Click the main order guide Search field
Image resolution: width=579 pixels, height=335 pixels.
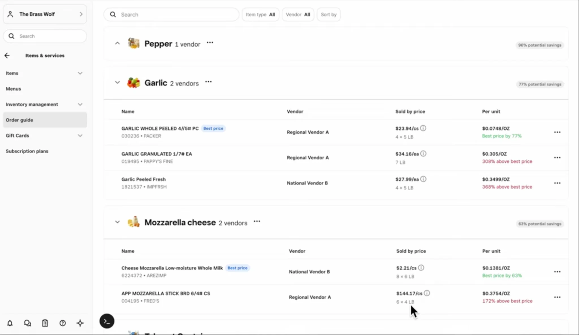coord(171,14)
